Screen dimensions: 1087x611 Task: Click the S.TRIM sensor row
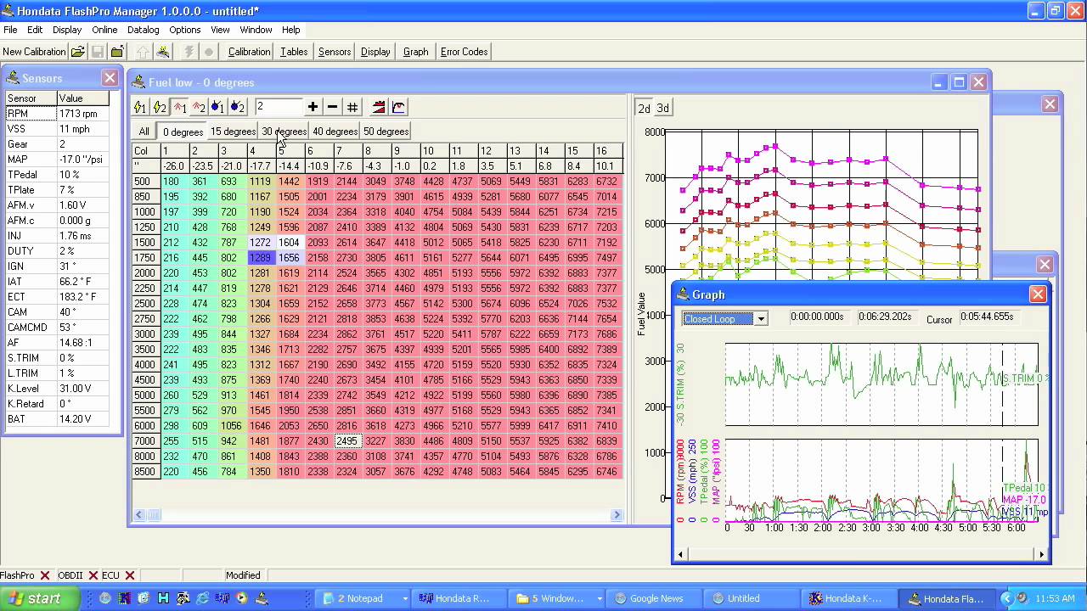click(59, 358)
